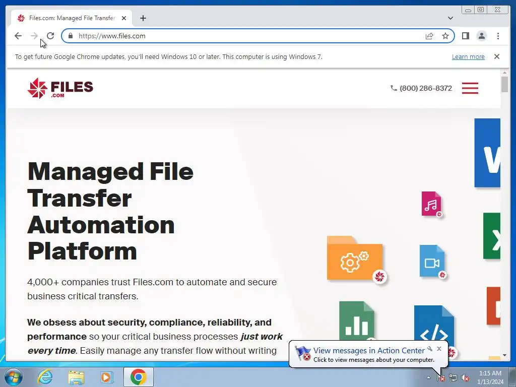Image resolution: width=516 pixels, height=387 pixels.
Task: Click the Action Center flag tray icon
Action: [x=441, y=378]
